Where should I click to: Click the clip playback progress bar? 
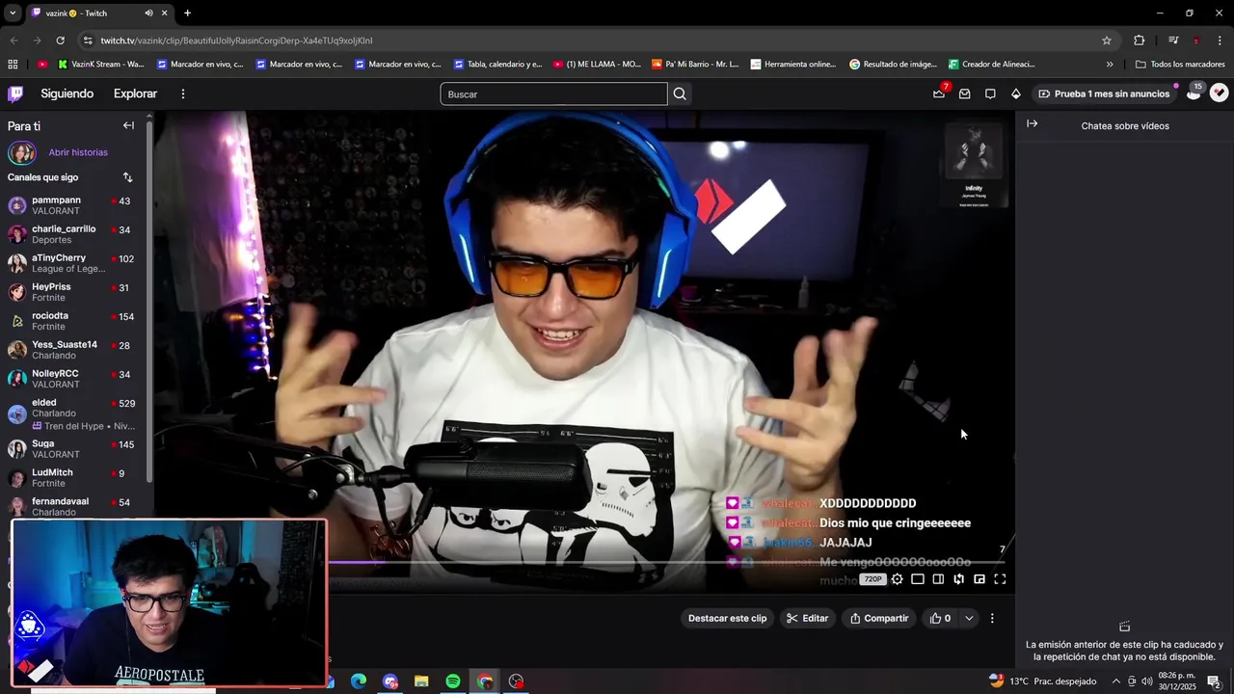point(667,562)
